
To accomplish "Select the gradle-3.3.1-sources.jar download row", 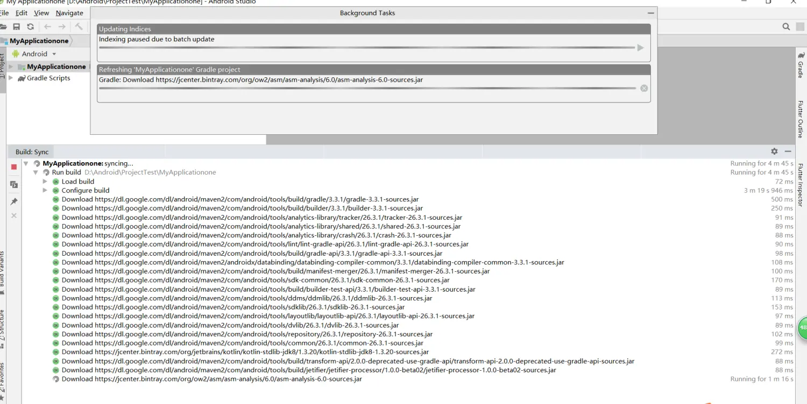I will 240,199.
